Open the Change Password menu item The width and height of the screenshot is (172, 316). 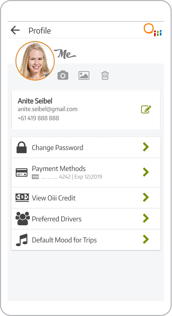click(86, 147)
